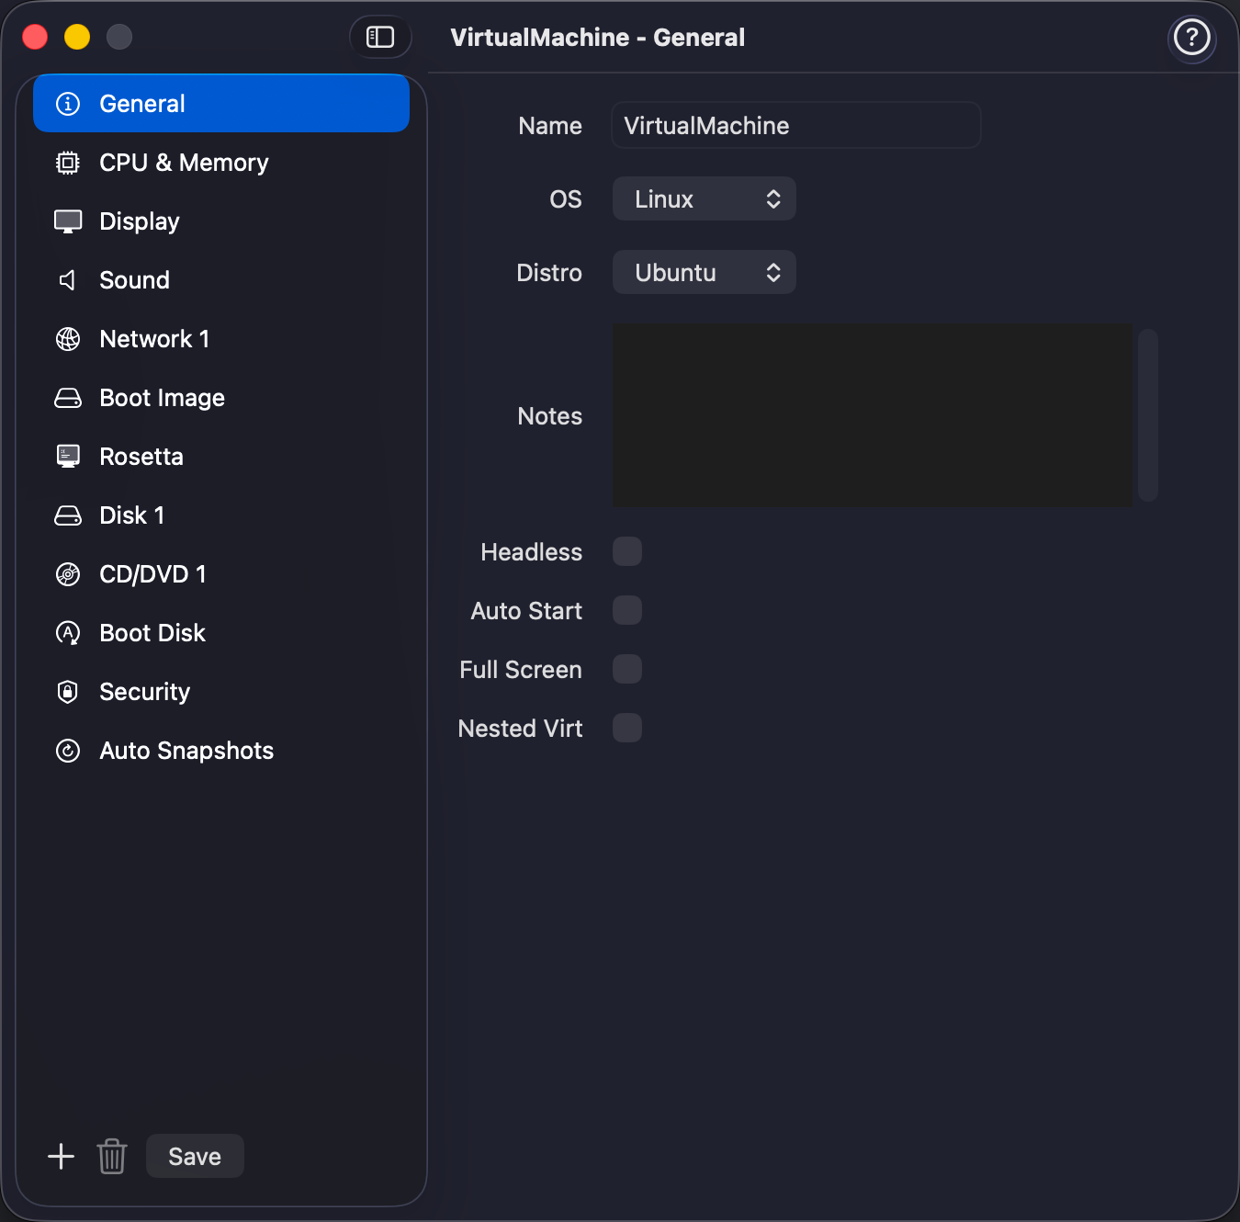This screenshot has height=1222, width=1240.
Task: Click the disc icon for CD/DVD 1
Action: pos(68,574)
